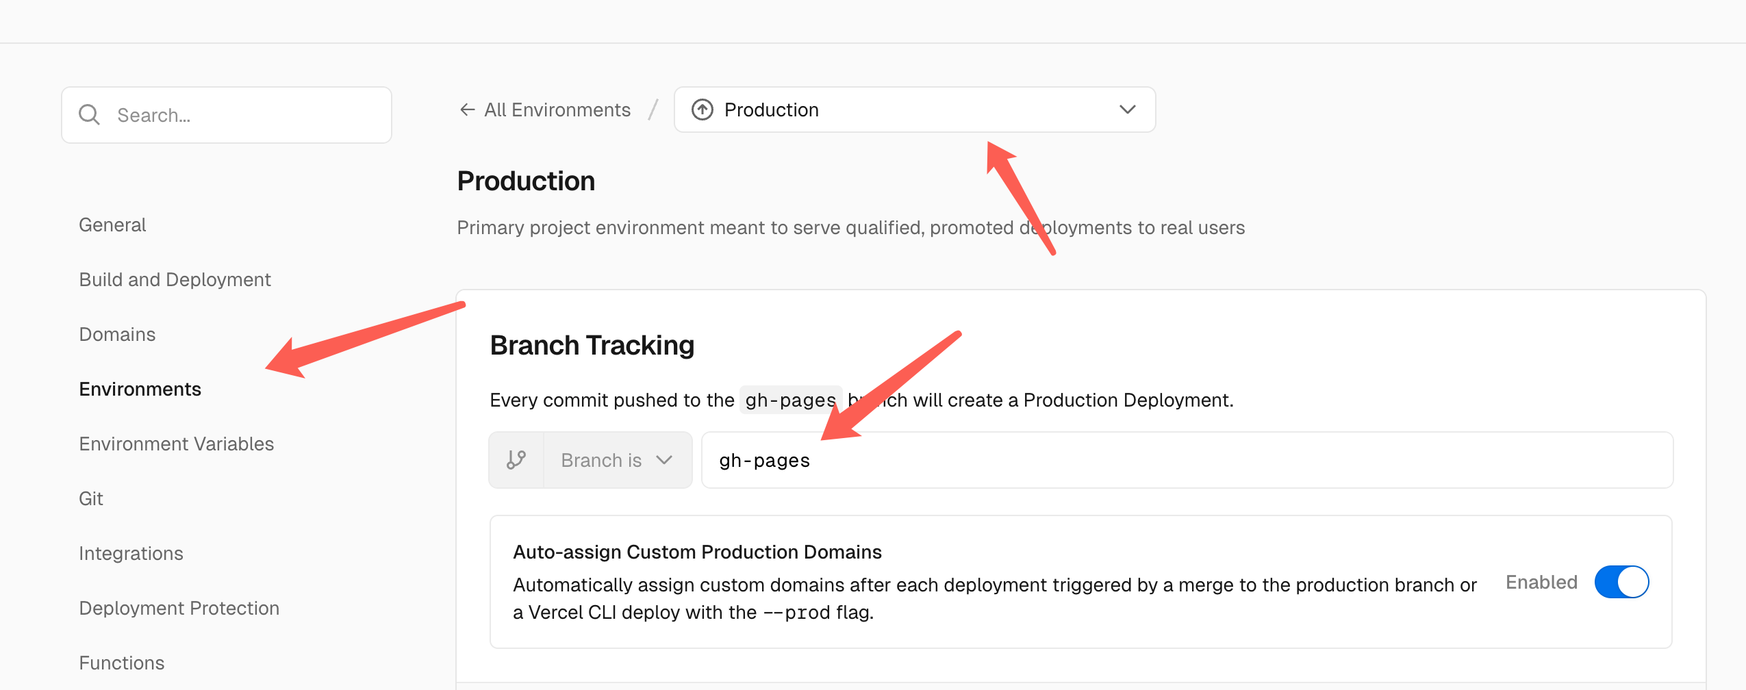Open Domains settings page
This screenshot has height=690, width=1746.
point(117,334)
